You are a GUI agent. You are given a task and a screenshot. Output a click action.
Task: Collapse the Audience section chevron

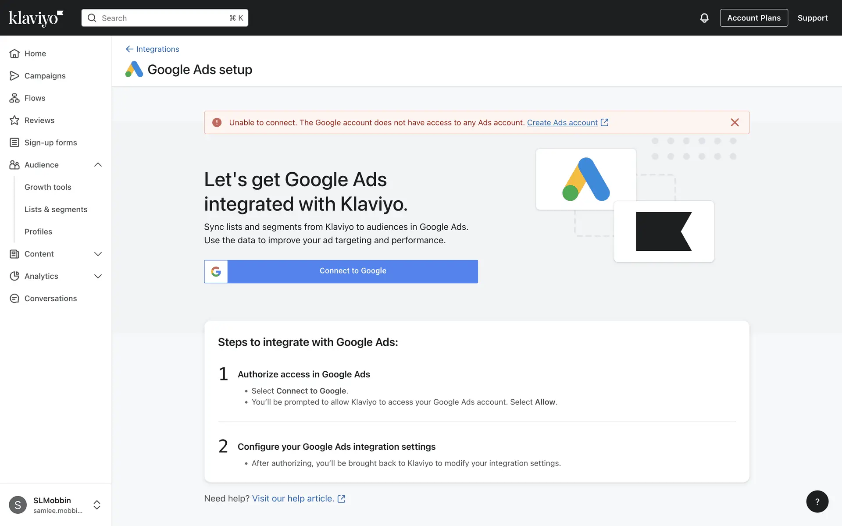click(98, 165)
